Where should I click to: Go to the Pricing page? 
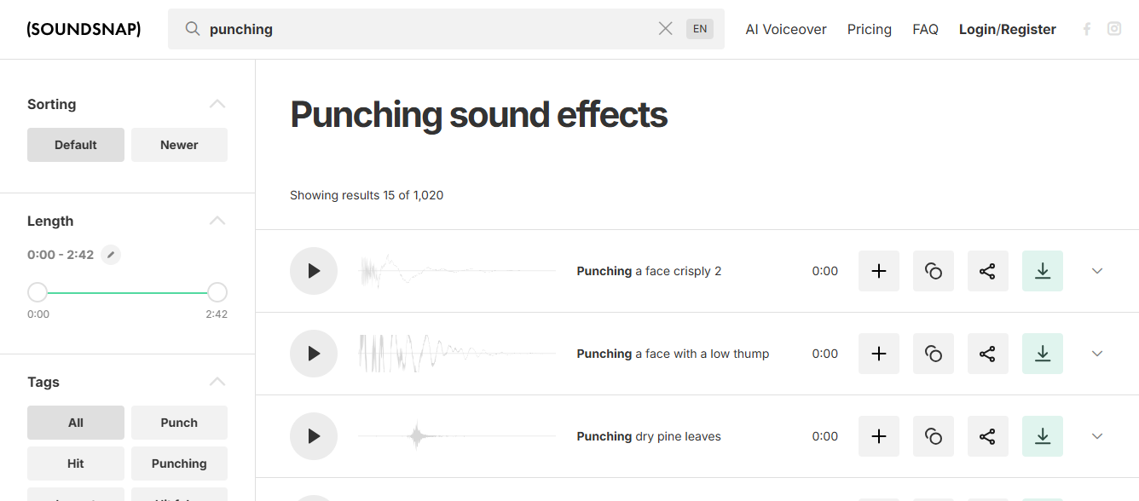869,28
